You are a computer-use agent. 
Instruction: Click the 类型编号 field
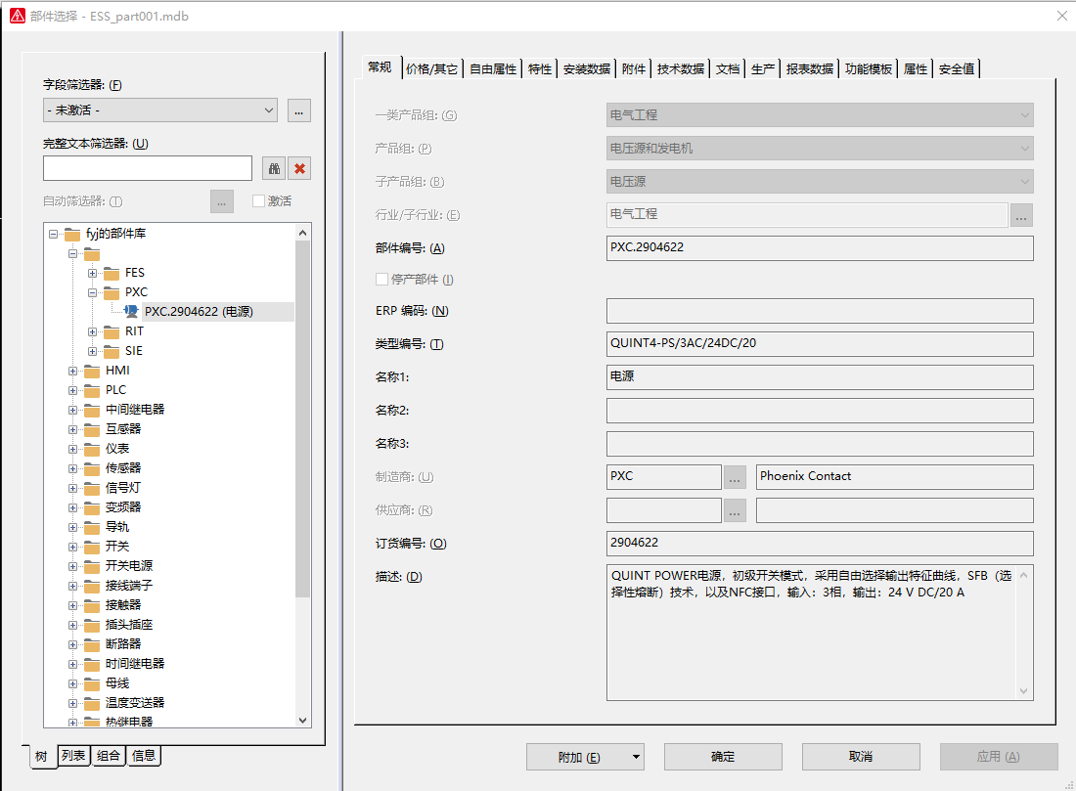point(820,344)
